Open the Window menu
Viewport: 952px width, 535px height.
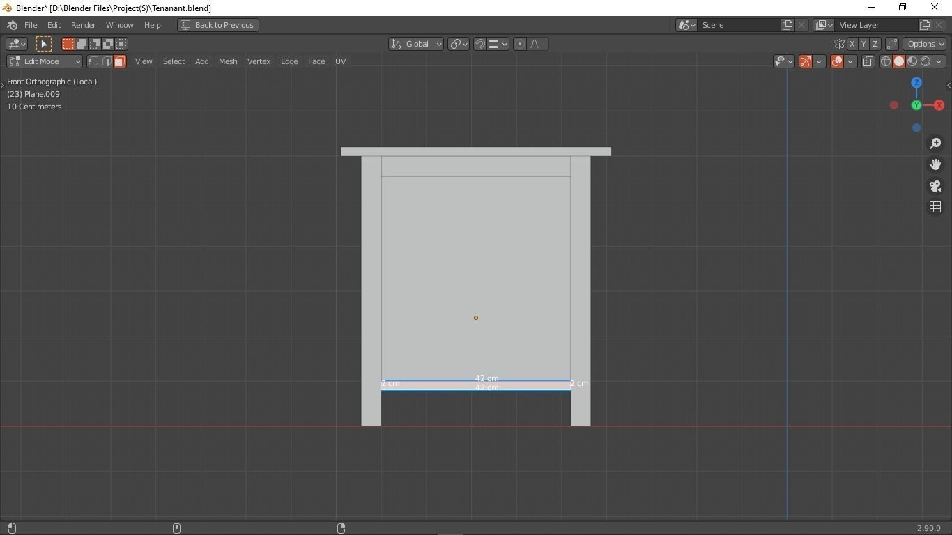[x=119, y=25]
